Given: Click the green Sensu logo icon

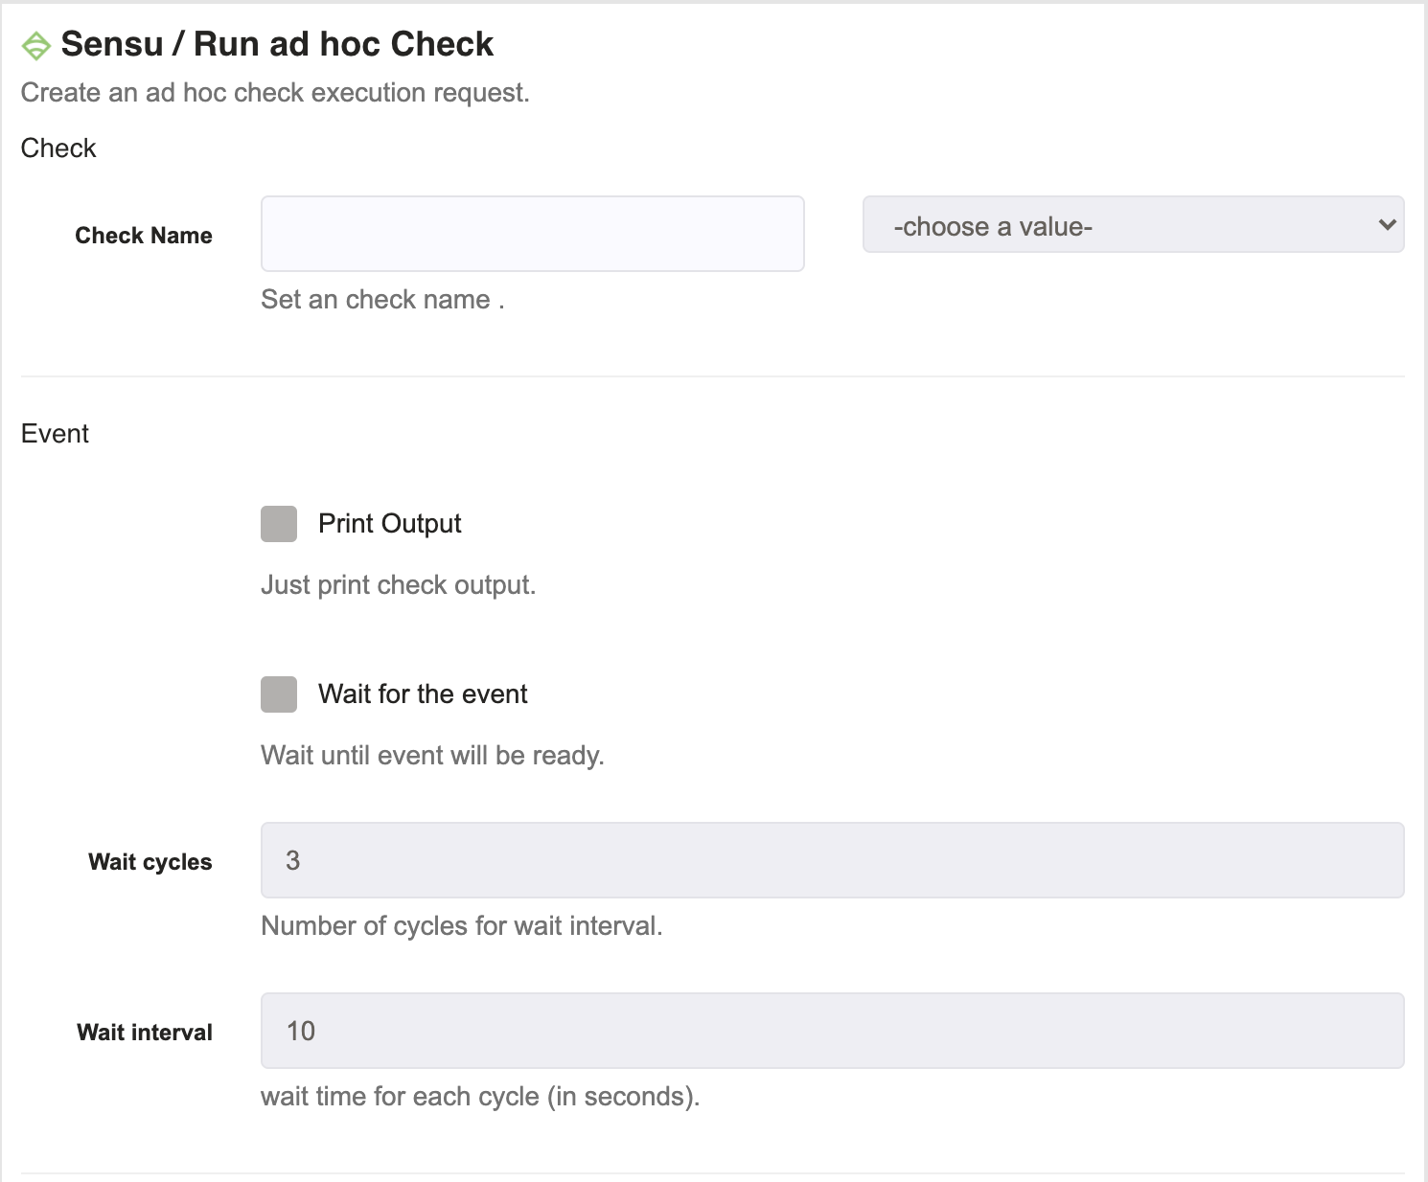Looking at the screenshot, I should 35,45.
